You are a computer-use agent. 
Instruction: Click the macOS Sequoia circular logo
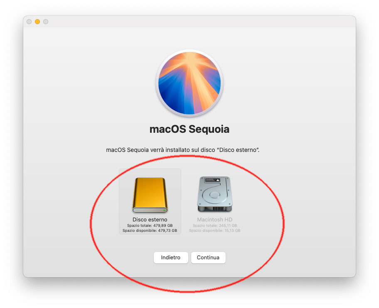pos(189,83)
